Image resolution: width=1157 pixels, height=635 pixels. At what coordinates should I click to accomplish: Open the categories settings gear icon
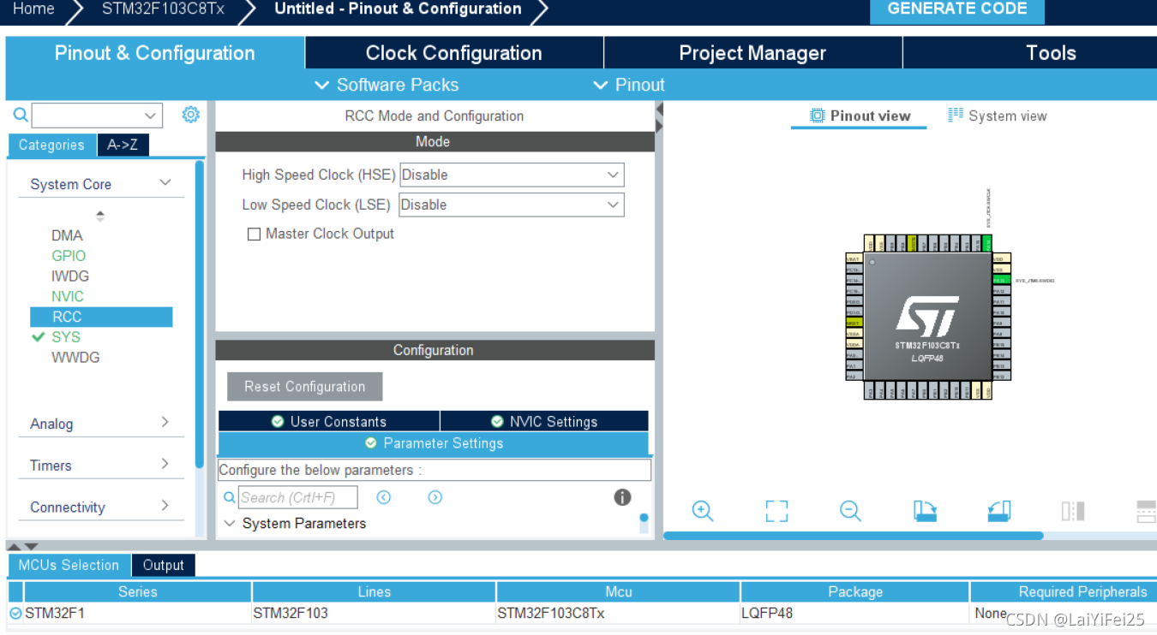pos(191,115)
